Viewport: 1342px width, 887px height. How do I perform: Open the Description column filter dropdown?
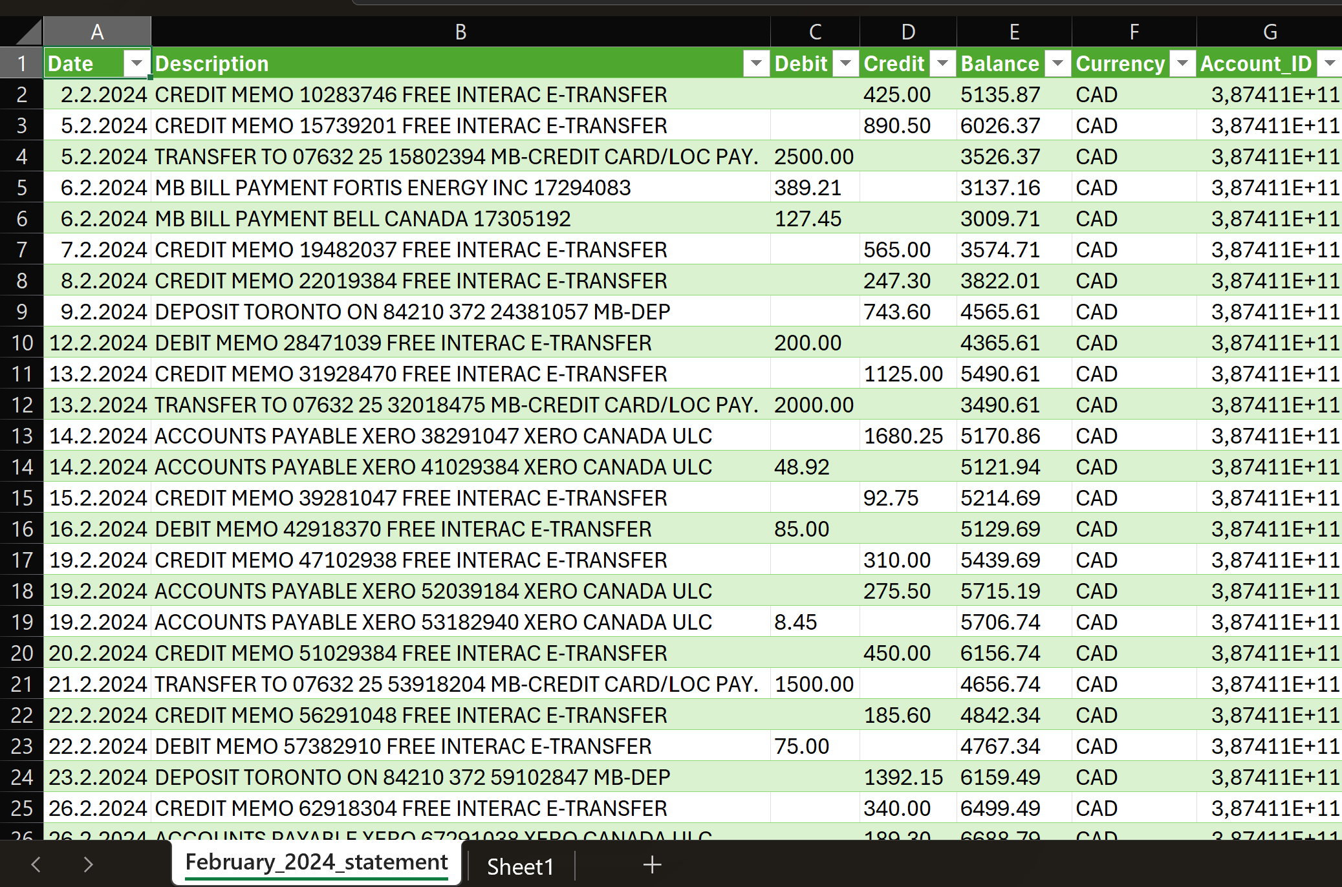click(756, 63)
